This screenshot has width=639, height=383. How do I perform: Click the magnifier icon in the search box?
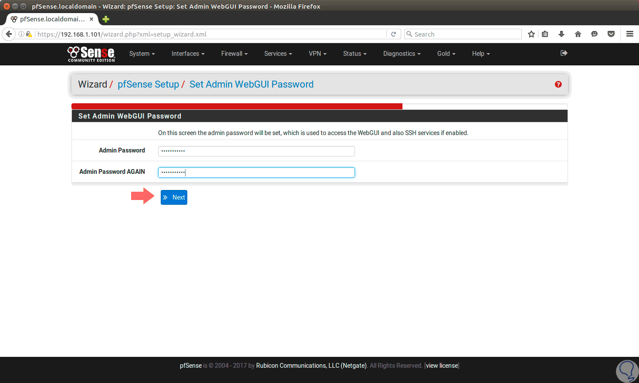(409, 34)
